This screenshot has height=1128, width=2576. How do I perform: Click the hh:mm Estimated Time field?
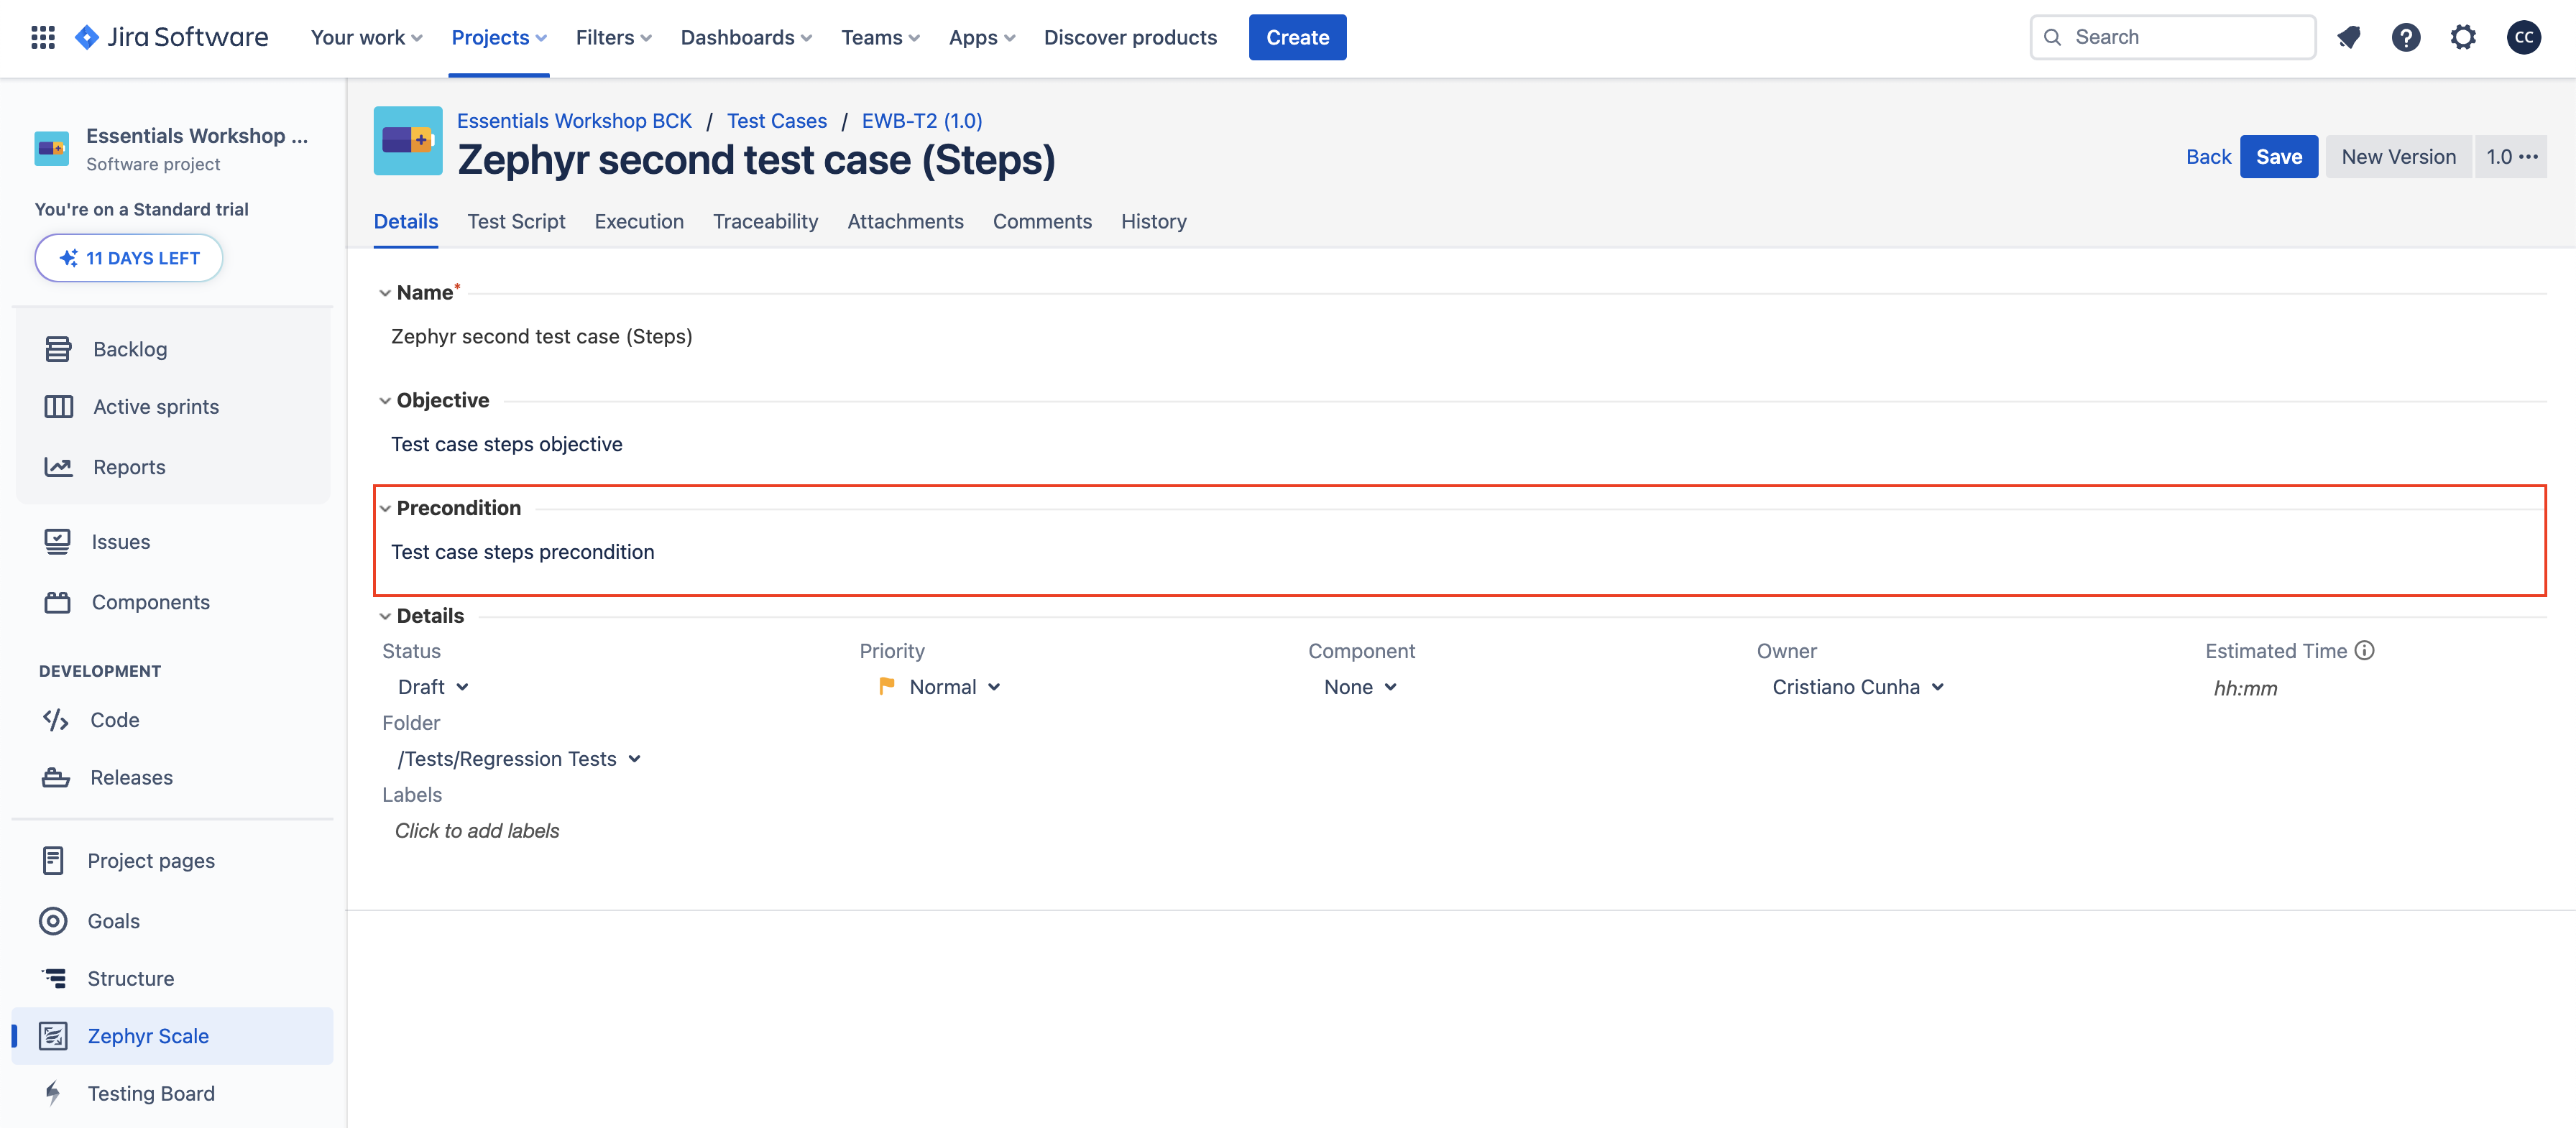coord(2245,688)
